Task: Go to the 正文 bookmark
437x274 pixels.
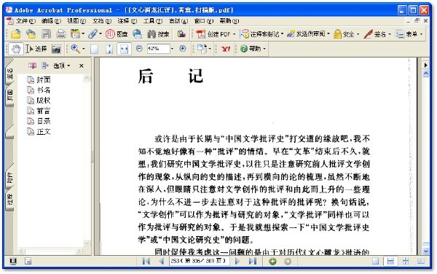Action: point(39,131)
